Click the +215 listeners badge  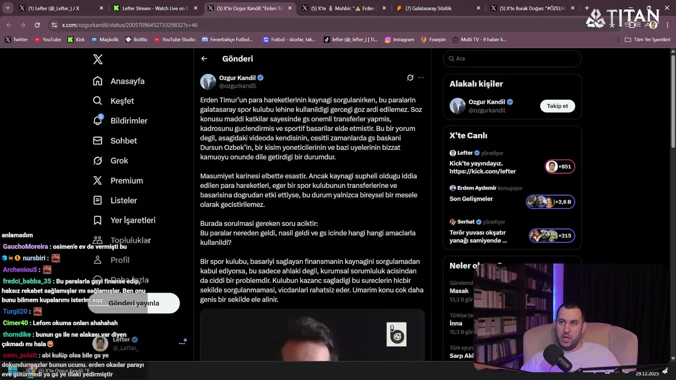(x=552, y=236)
